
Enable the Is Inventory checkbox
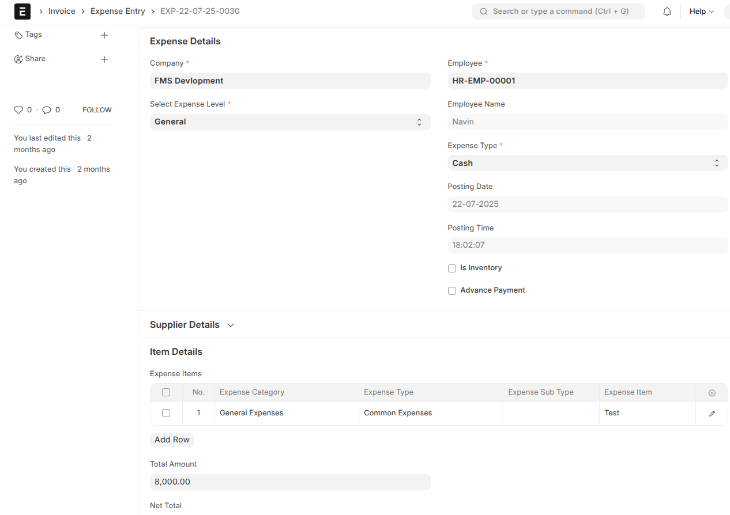452,268
